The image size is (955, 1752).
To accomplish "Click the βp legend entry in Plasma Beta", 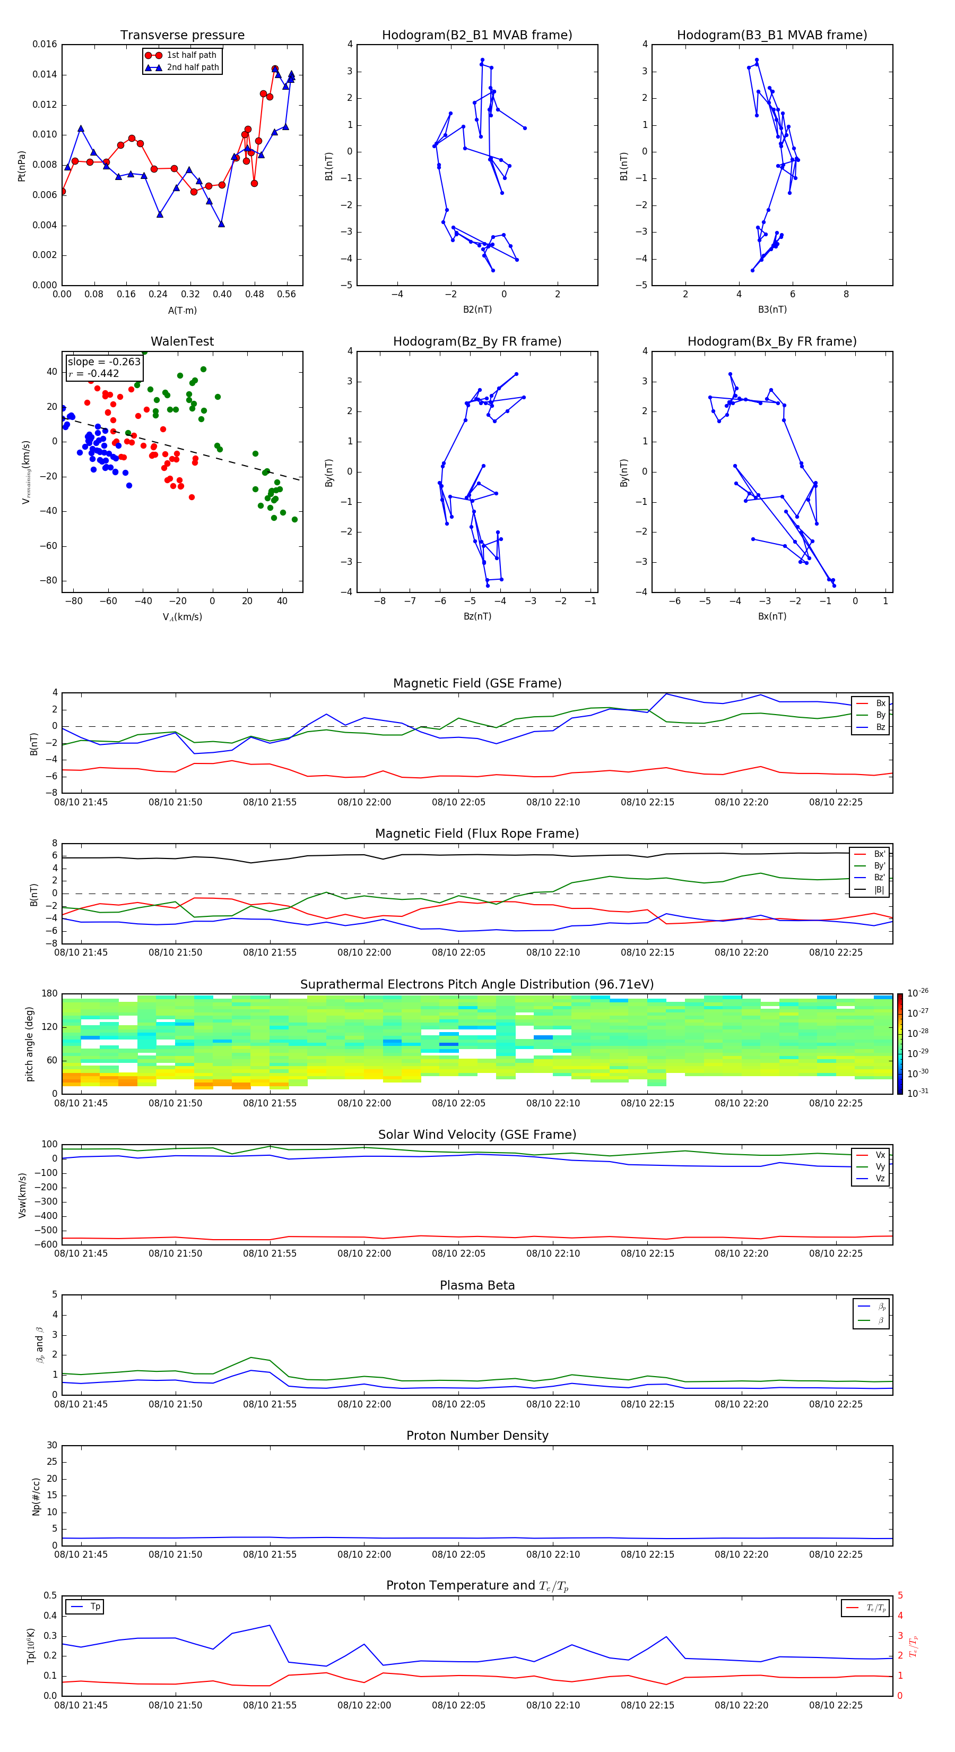I will tap(872, 1307).
